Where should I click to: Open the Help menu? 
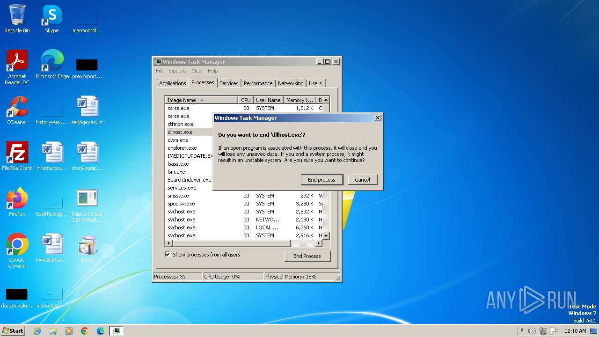(213, 71)
